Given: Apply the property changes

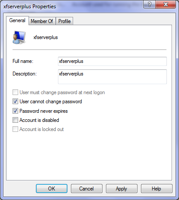Looking at the screenshot, I should point(121,189).
